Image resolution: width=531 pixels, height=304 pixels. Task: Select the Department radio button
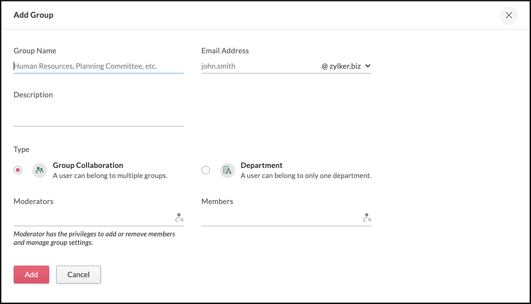point(206,170)
